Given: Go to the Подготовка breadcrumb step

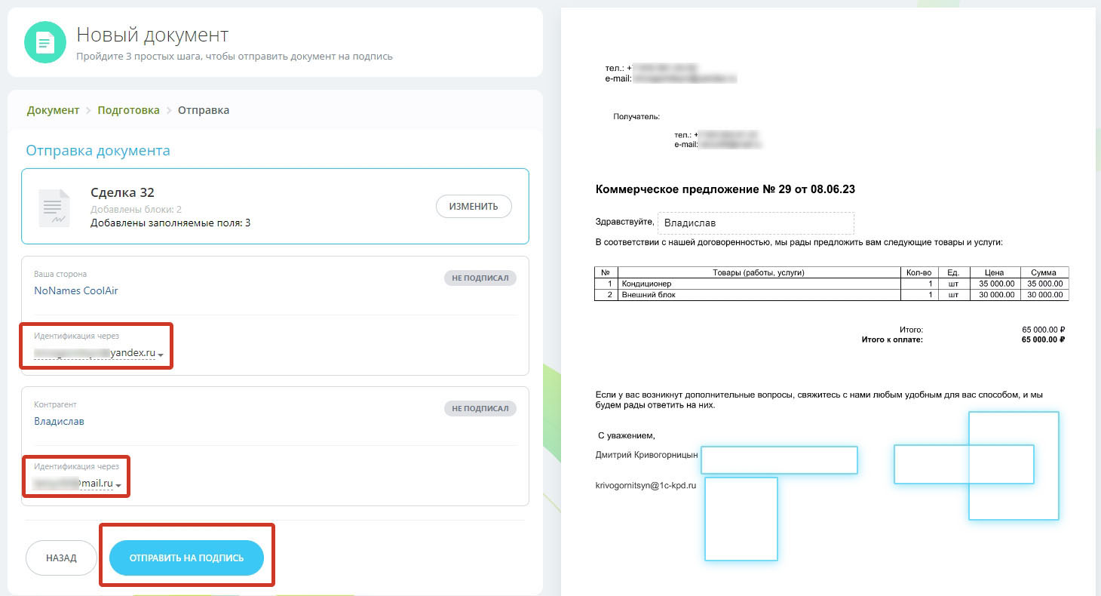Looking at the screenshot, I should point(128,109).
